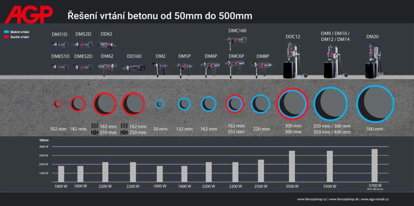414x206 pixels.
Task: Click the 'Suché vrtání' legend label
Action: click(19, 37)
